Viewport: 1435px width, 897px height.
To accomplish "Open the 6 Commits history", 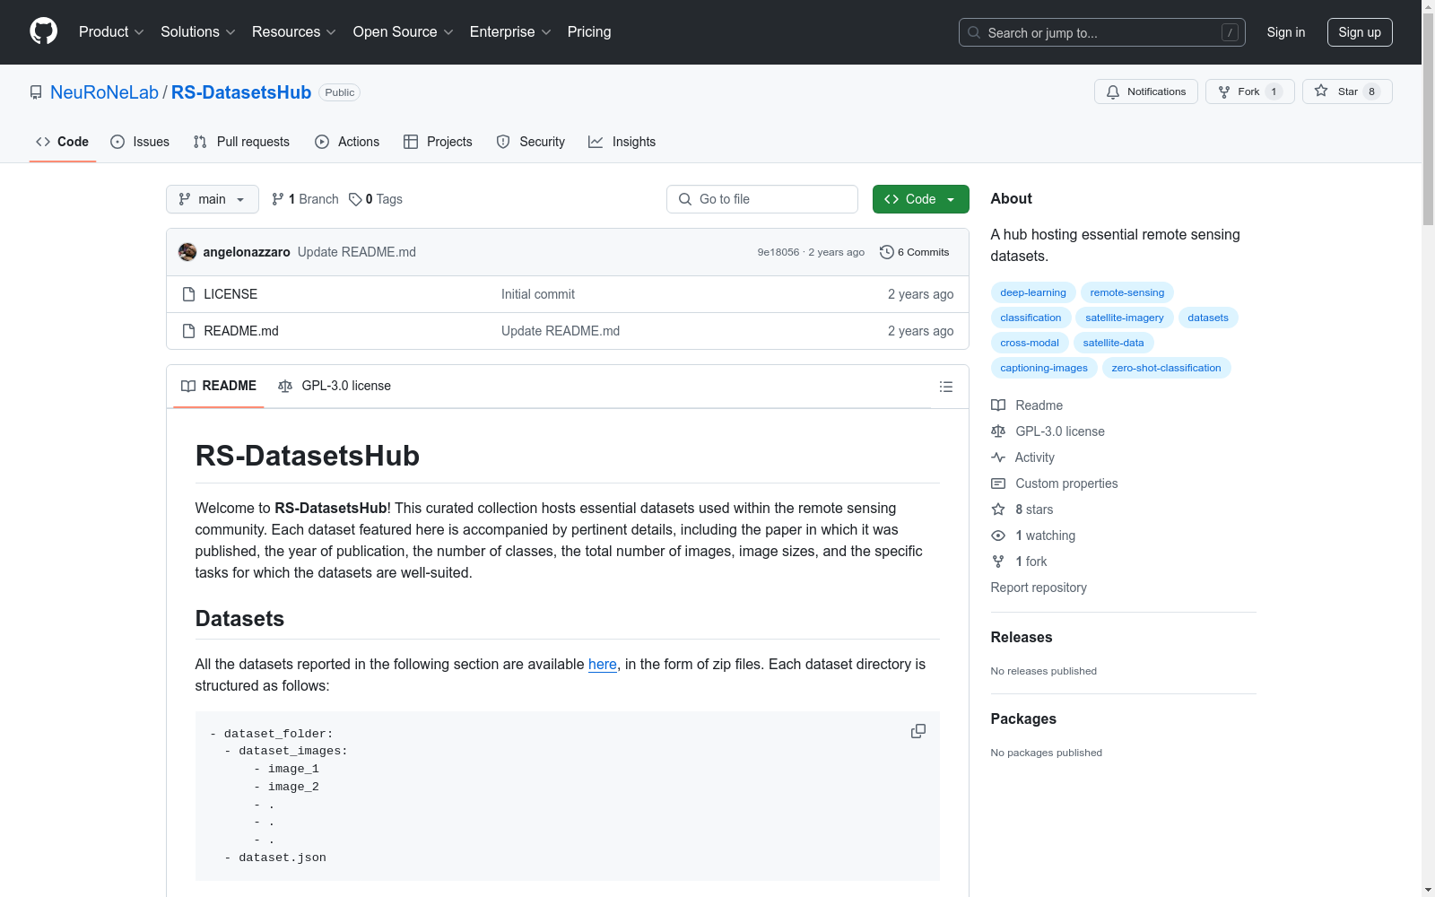I will (915, 252).
